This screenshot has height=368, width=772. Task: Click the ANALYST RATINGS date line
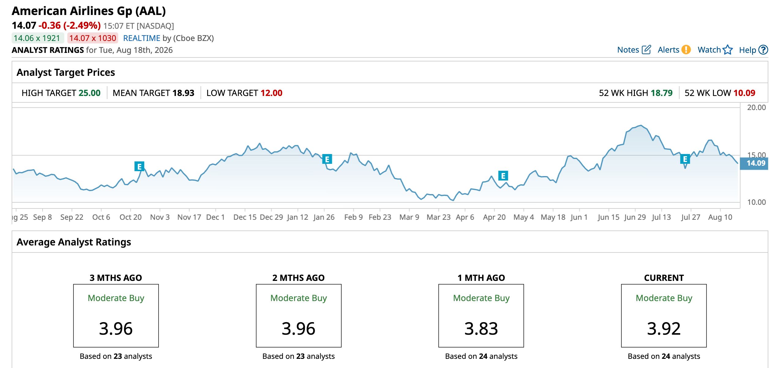pos(92,50)
